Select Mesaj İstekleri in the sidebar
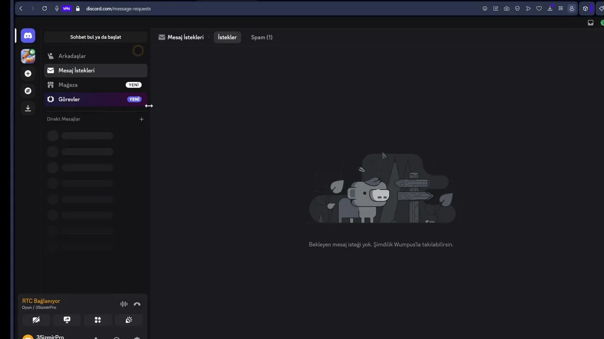The image size is (604, 339). [96, 71]
